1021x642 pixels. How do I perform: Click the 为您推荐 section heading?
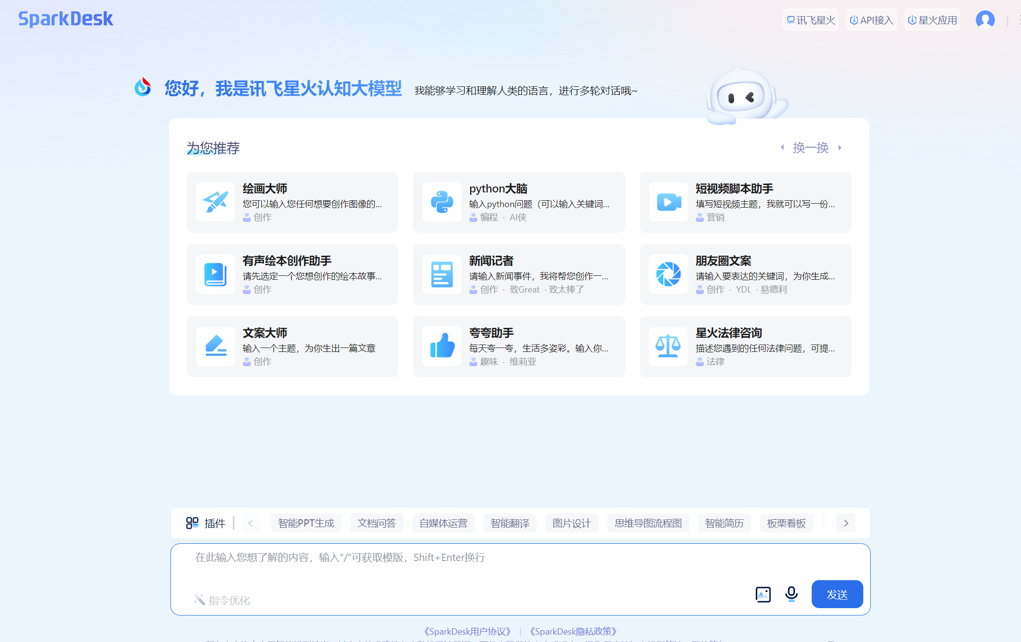click(213, 148)
